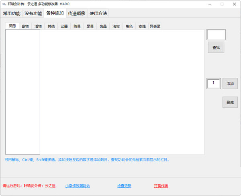
Task: Select the 灵药 sub-tab
Action: [x=12, y=26]
